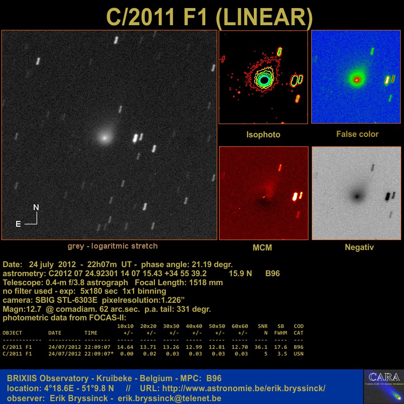Click the 'Negativ' caption text
The width and height of the screenshot is (404, 404).
click(x=359, y=248)
